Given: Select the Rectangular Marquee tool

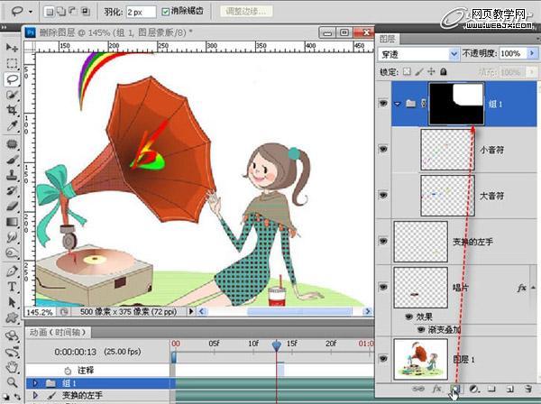Looking at the screenshot, I should tap(12, 63).
